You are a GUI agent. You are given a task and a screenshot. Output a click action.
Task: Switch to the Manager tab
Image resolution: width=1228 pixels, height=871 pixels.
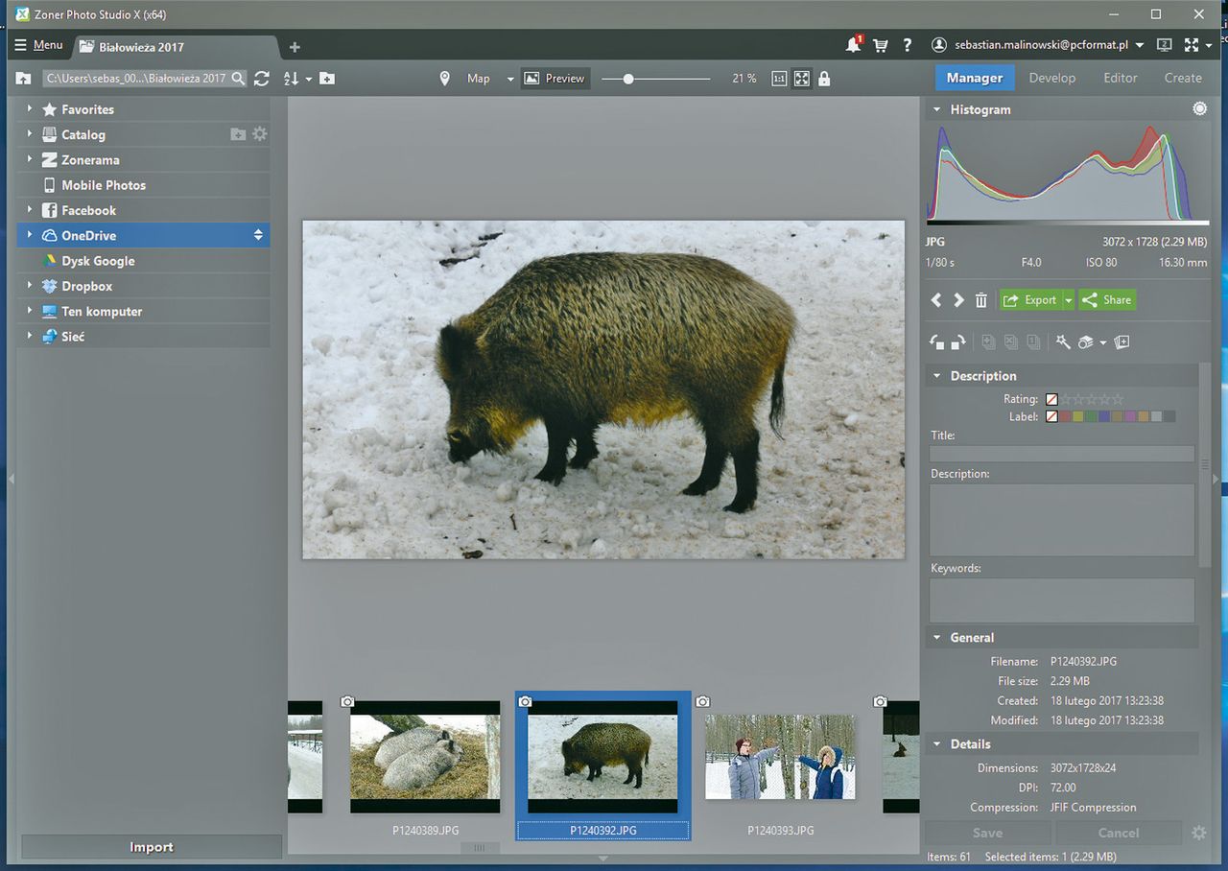coord(974,79)
